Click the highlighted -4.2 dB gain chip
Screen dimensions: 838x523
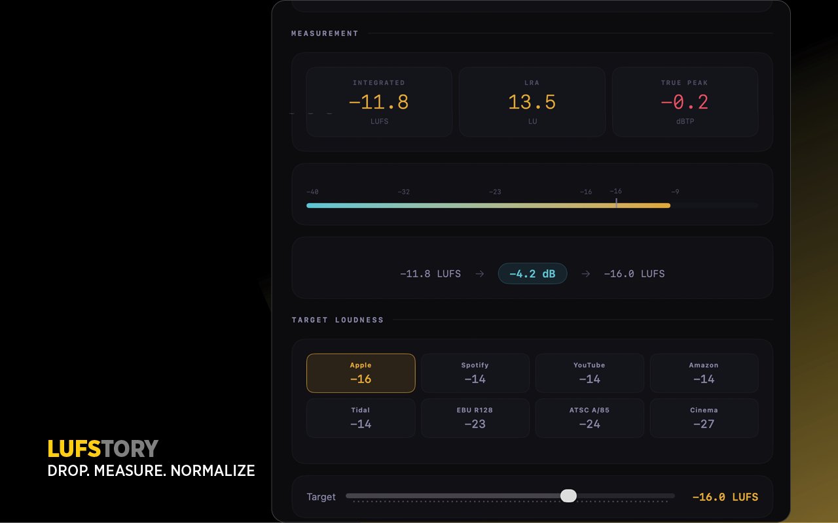coord(532,273)
